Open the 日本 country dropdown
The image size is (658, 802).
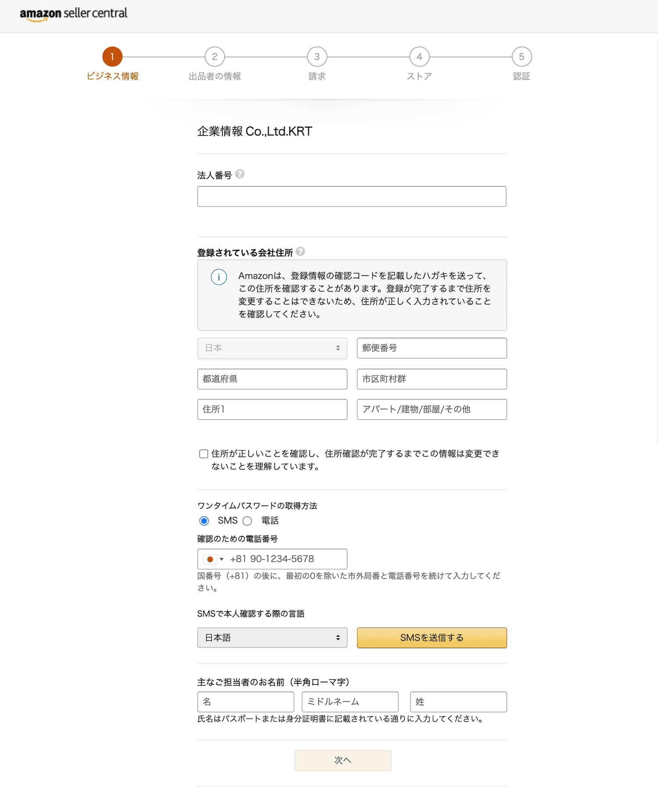(272, 348)
